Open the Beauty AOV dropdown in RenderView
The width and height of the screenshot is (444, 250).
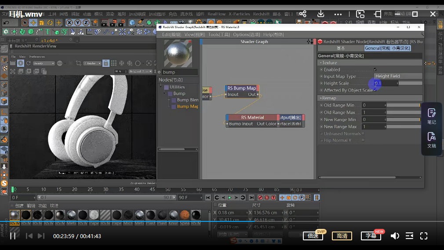coord(44,63)
